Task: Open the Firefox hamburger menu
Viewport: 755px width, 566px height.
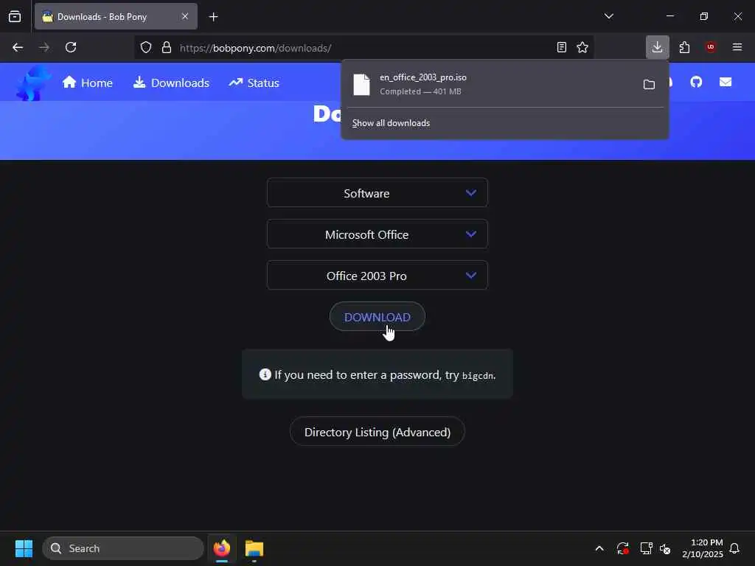Action: click(x=737, y=47)
